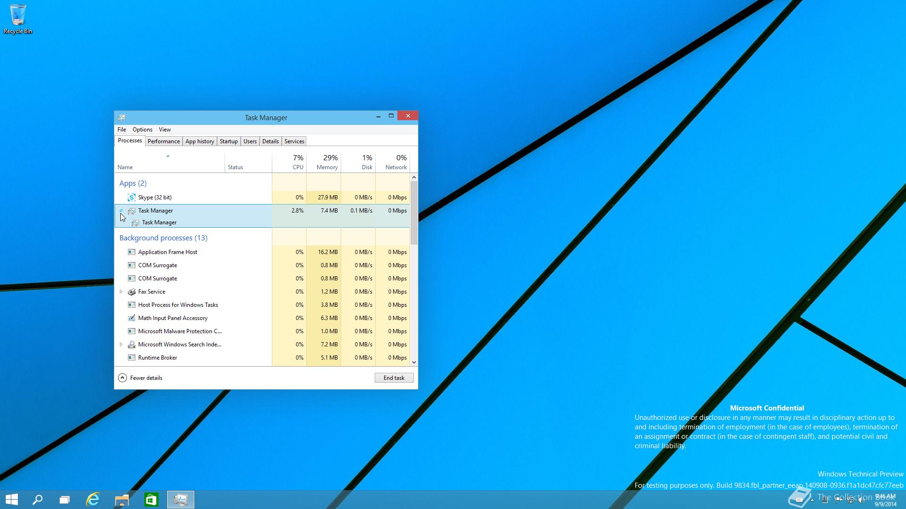Click the End task button

coord(394,378)
